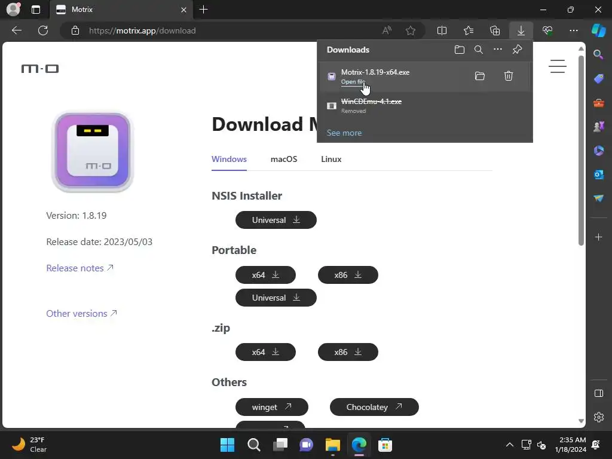Click Open file under Motrix download
The image size is (612, 459).
(353, 81)
